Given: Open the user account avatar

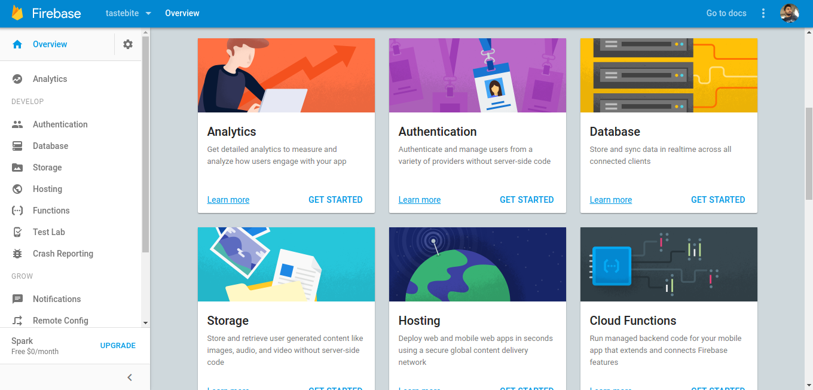Looking at the screenshot, I should coord(790,13).
